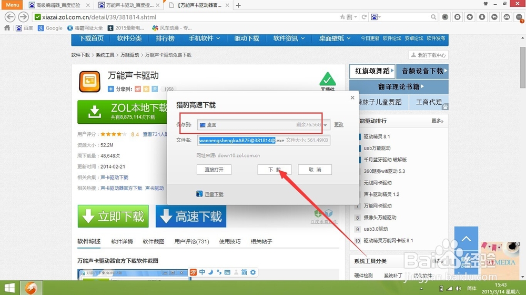Click the green 立即下载 button
Screen dimensions: 526x295
[113, 216]
